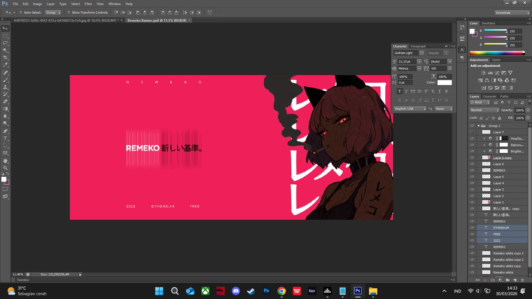The image size is (532, 299).
Task: Select the Clone Stamp tool
Action: click(5, 87)
